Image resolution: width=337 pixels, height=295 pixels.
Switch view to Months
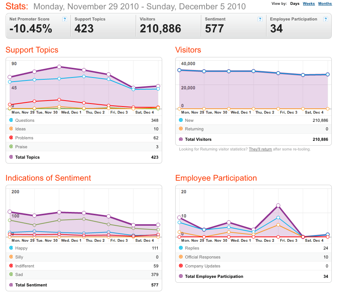(325, 4)
